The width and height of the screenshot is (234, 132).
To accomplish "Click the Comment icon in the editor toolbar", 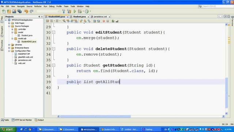I will click(x=113, y=21).
